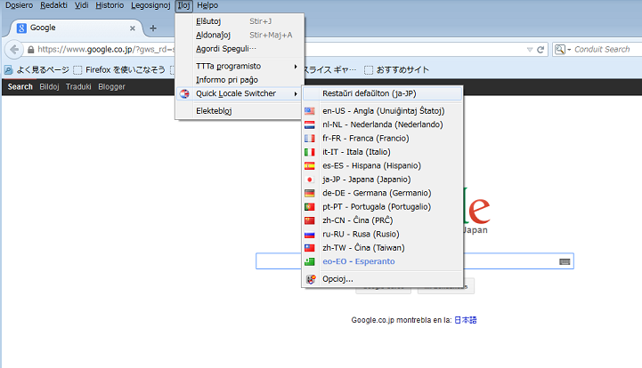Open Firefox を使いこなそう bookmark
Image resolution: width=642 pixels, height=368 pixels.
pyautogui.click(x=119, y=70)
